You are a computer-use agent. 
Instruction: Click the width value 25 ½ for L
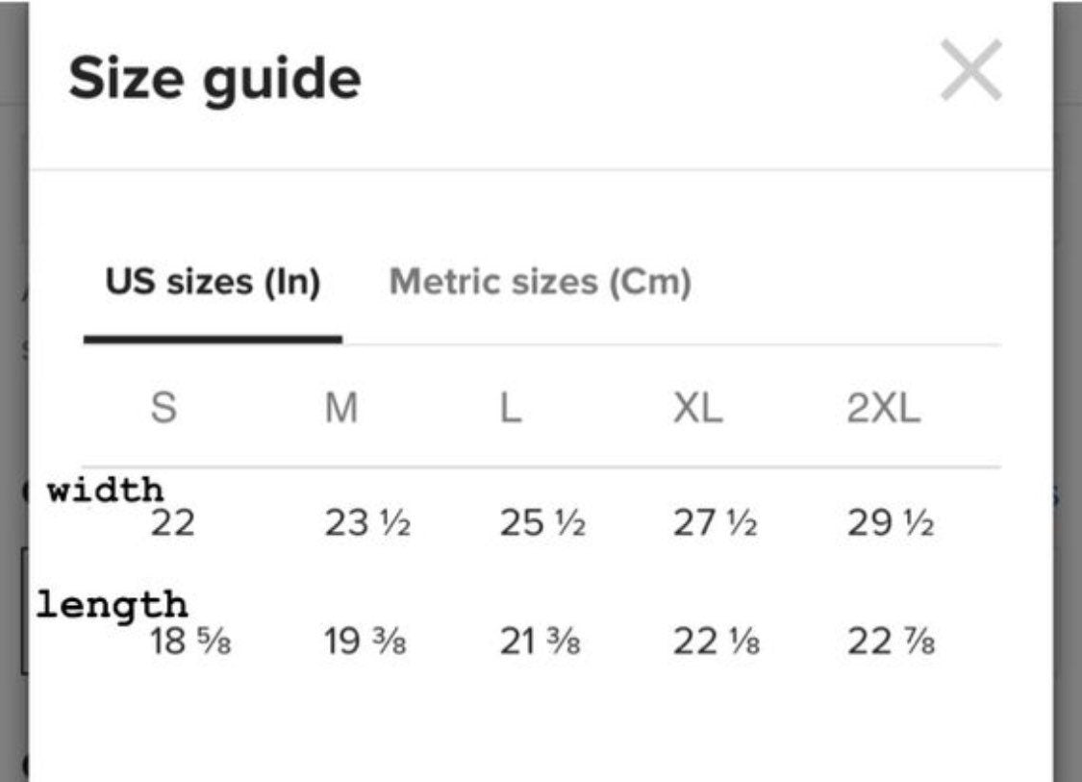click(x=542, y=522)
